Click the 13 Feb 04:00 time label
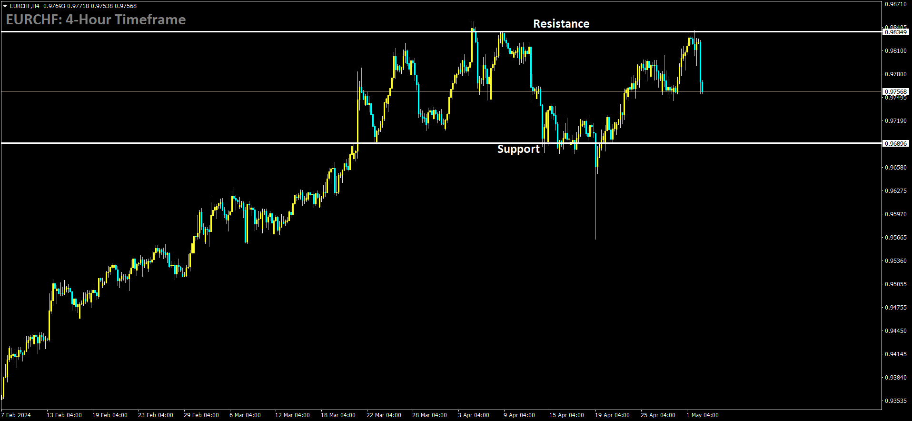This screenshot has height=421, width=912. pos(64,415)
